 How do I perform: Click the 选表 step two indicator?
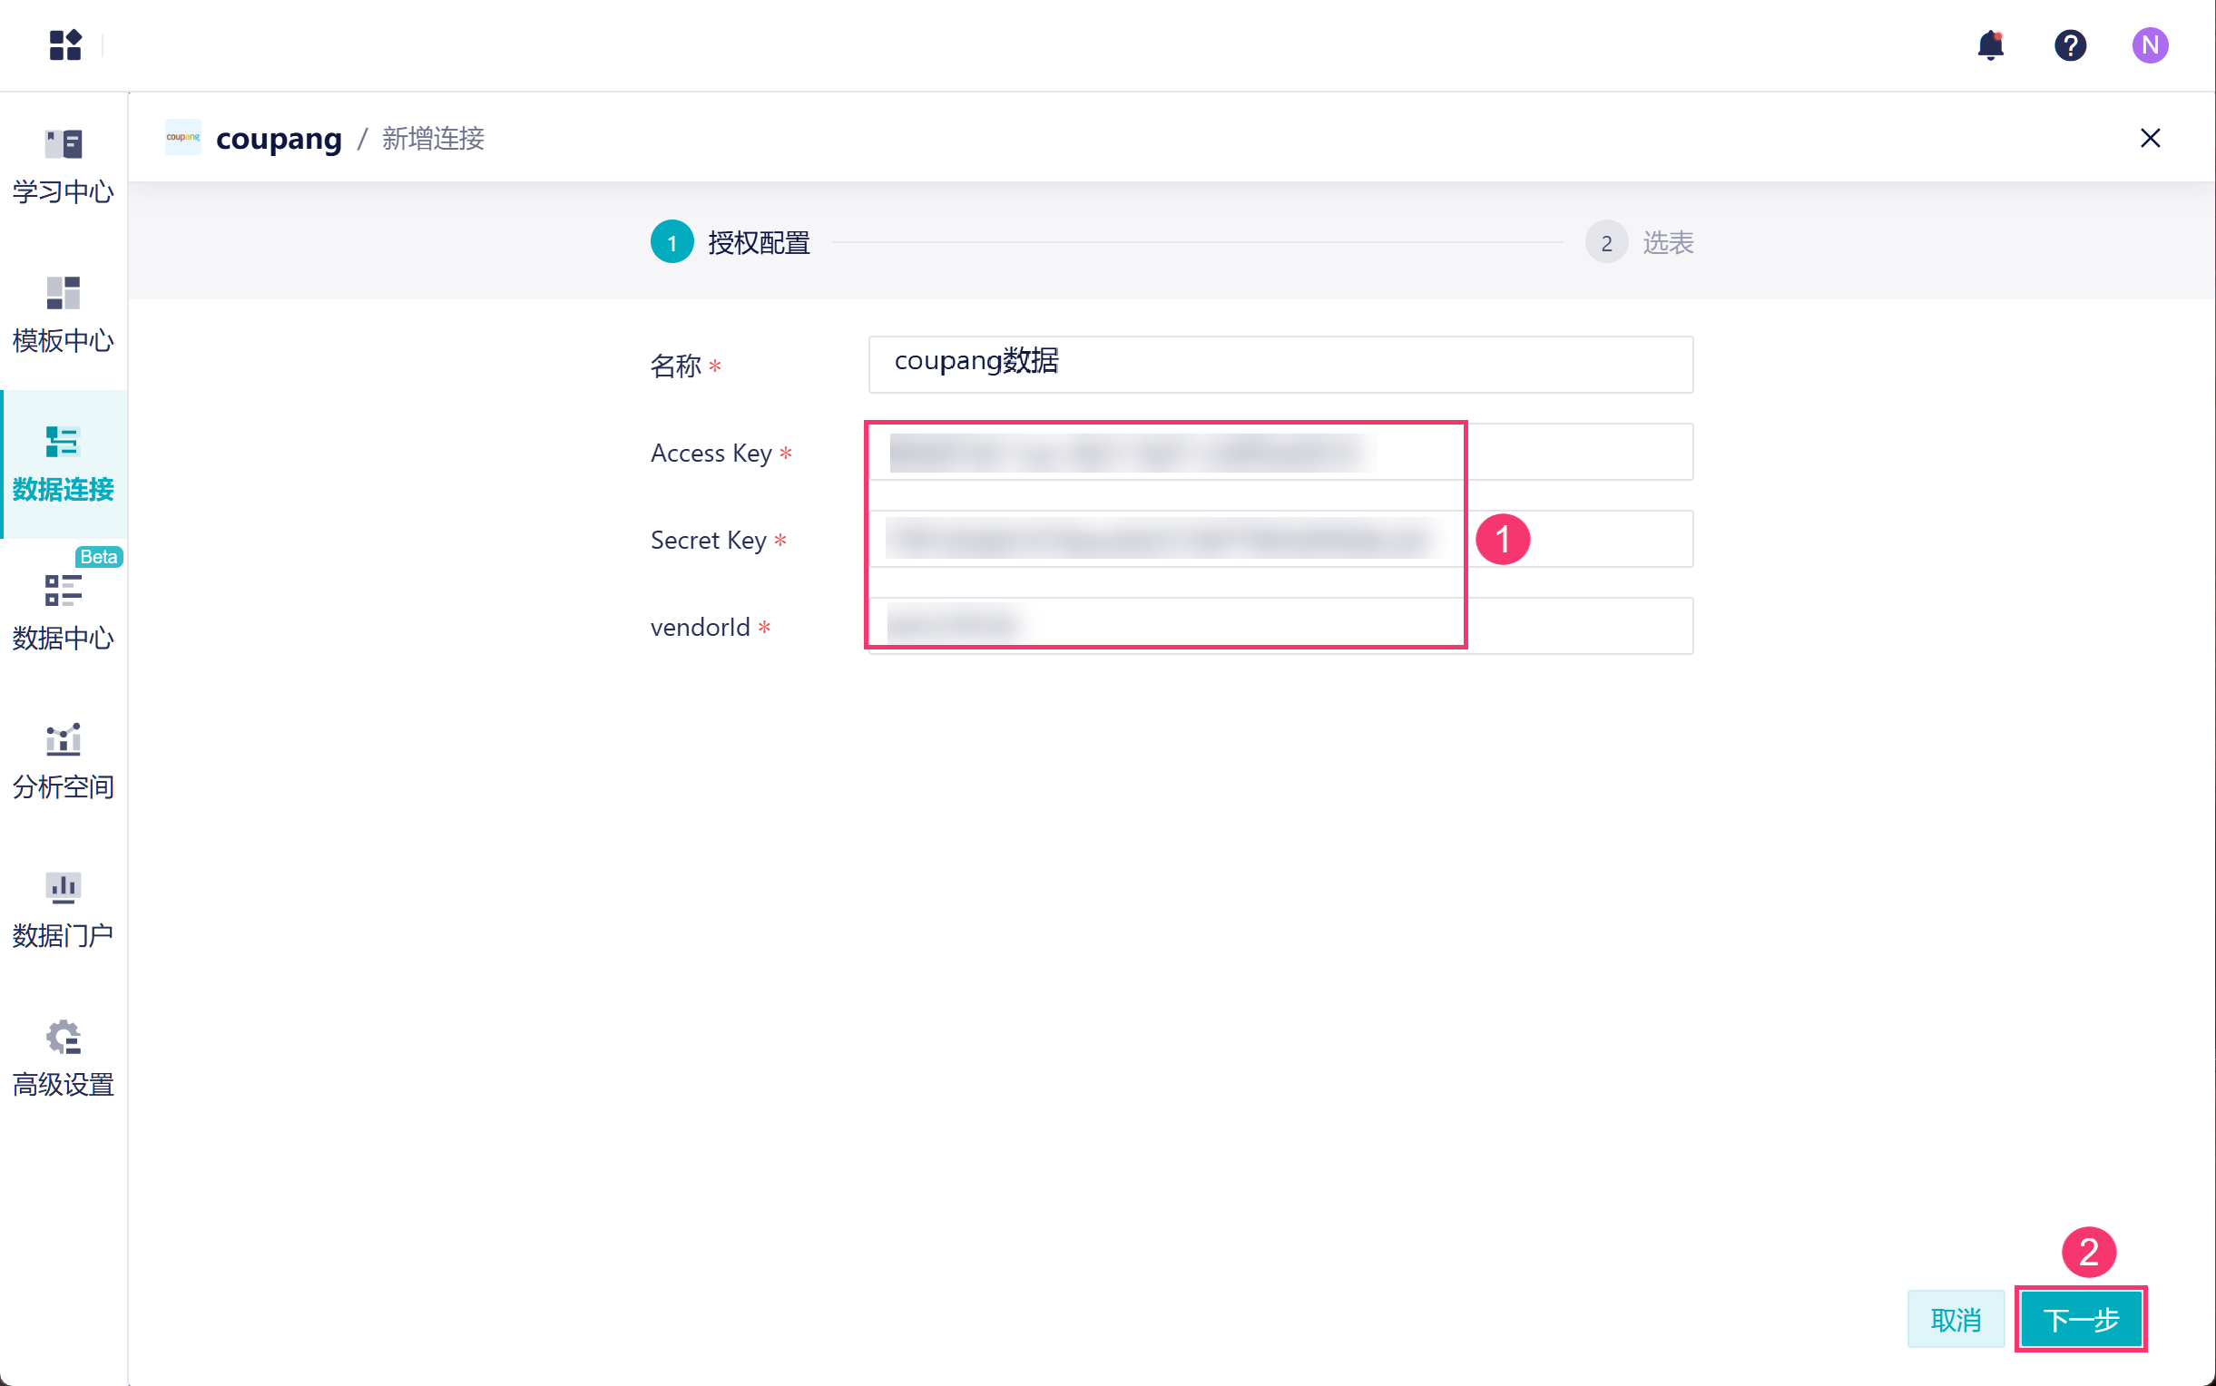1606,242
